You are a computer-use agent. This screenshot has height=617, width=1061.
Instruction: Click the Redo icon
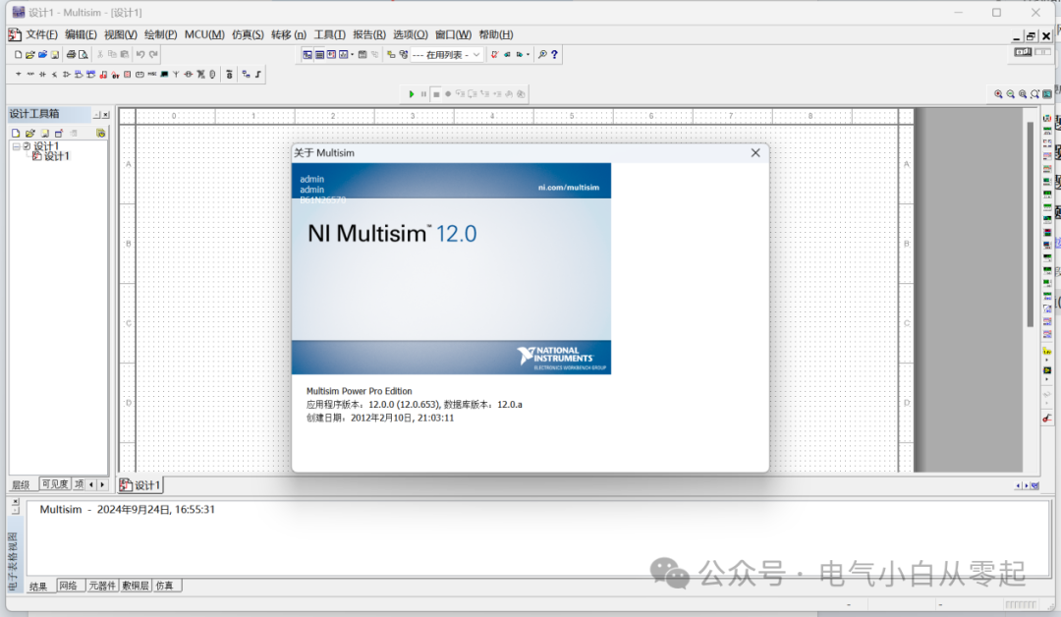pos(153,54)
